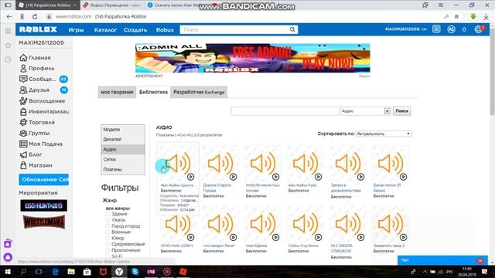The image size is (495, 278).
Task: Open the notifications feed icon in the header
Action: (x=436, y=29)
